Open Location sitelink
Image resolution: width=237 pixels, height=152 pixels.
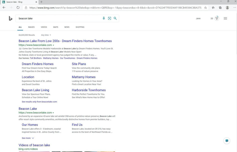tap(28, 77)
